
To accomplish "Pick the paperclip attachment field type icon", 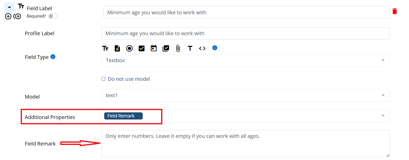I will tap(178, 48).
